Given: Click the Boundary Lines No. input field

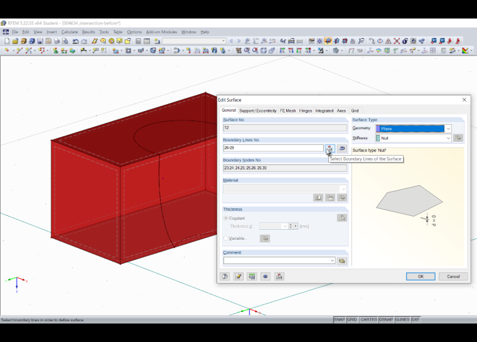Looking at the screenshot, I should 274,148.
